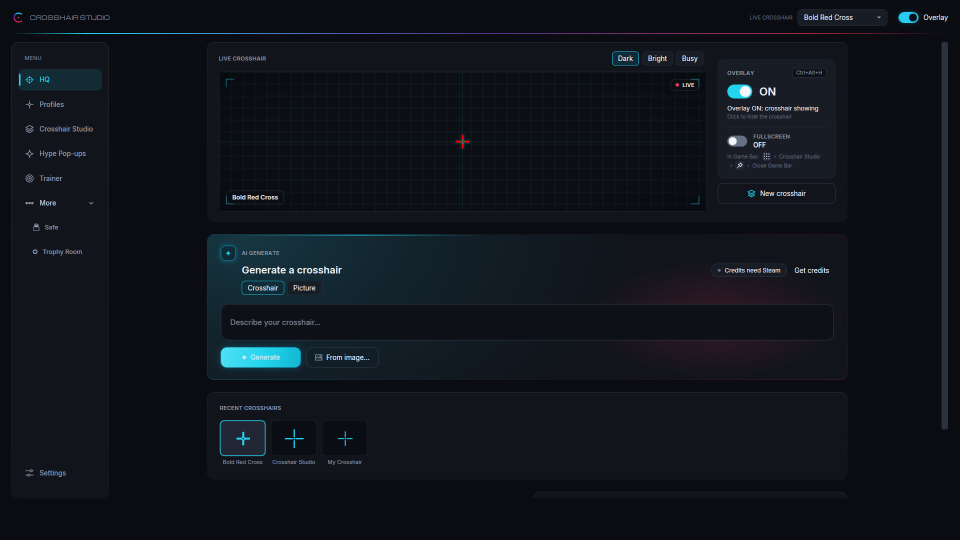Click the layers icon on New crosshair button
The width and height of the screenshot is (960, 540).
(x=751, y=193)
